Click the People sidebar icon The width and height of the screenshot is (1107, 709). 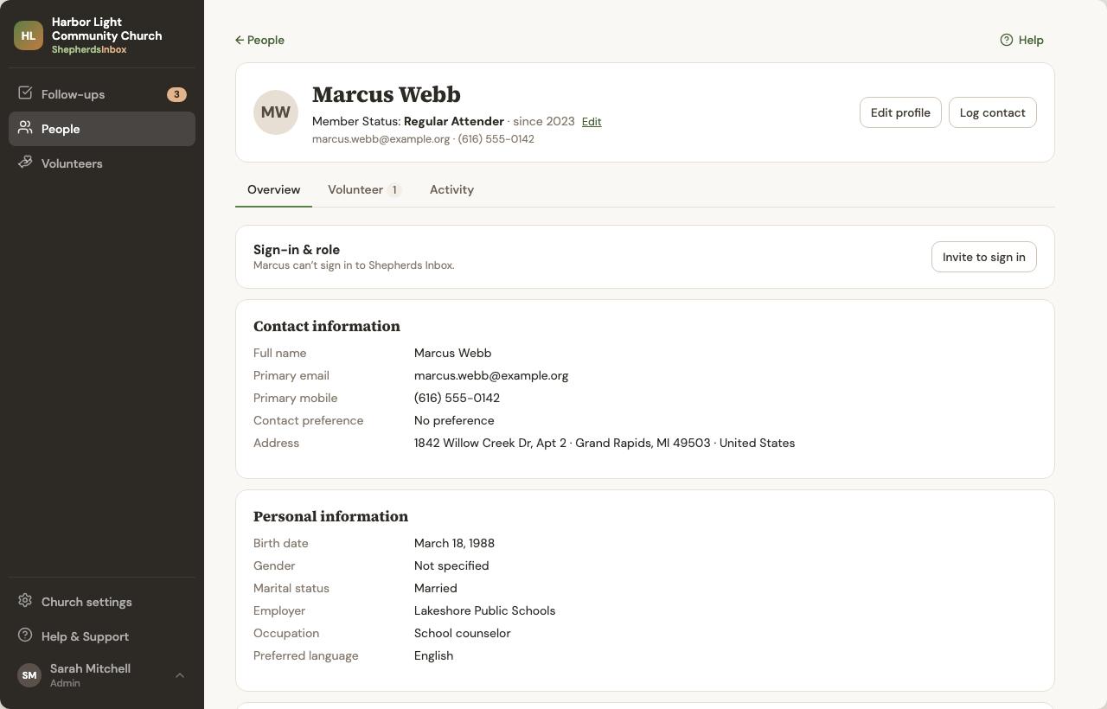click(25, 128)
